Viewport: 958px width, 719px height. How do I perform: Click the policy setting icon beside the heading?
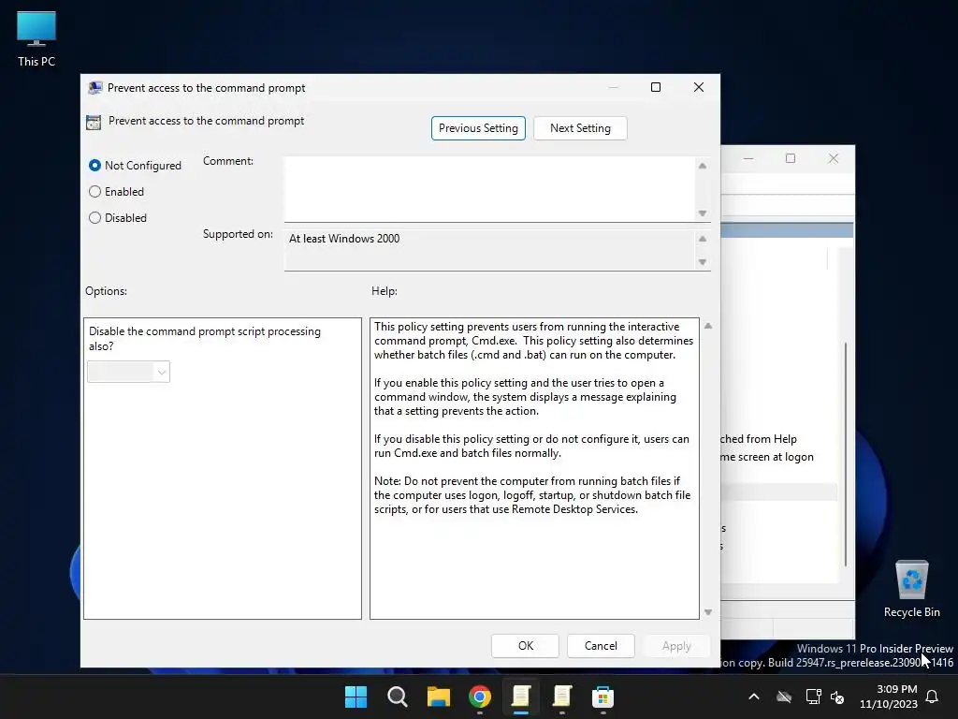[x=94, y=123]
